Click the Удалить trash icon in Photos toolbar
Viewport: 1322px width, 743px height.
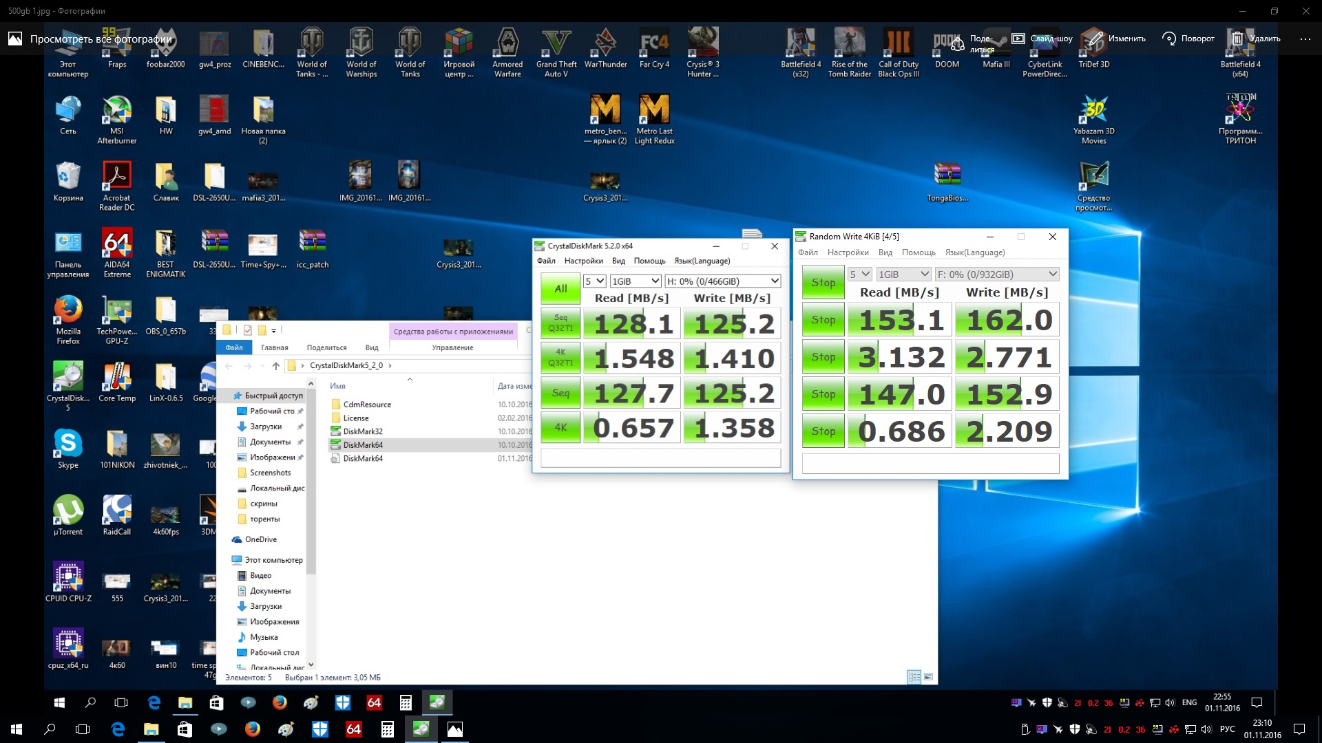(x=1237, y=39)
